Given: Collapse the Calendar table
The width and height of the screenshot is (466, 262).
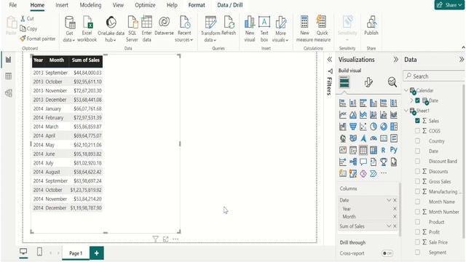Looking at the screenshot, I should pyautogui.click(x=406, y=90).
